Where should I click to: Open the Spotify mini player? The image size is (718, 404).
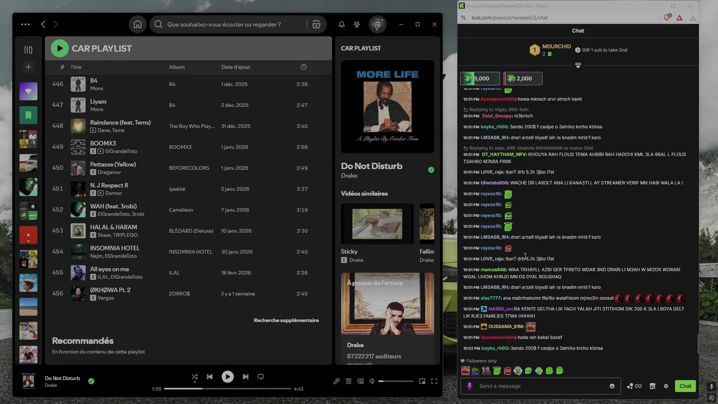pyautogui.click(x=422, y=382)
